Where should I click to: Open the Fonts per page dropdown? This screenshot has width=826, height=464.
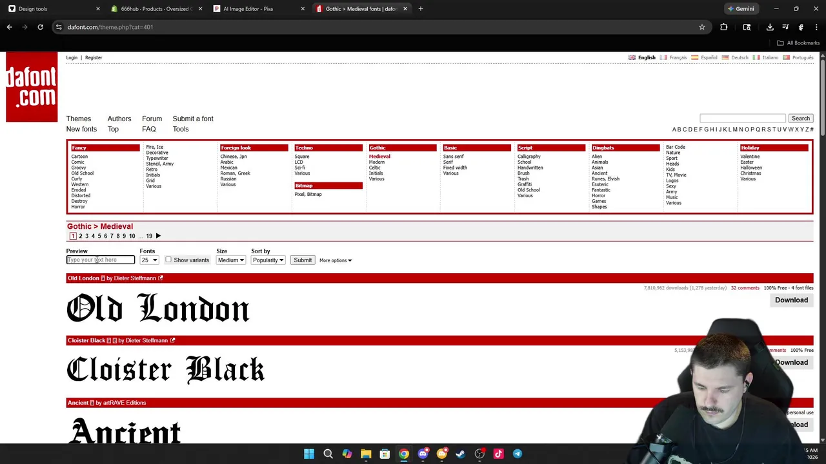tap(149, 260)
